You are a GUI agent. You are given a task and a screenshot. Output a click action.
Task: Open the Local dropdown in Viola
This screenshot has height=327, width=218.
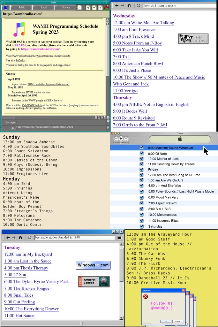tap(44, 7)
